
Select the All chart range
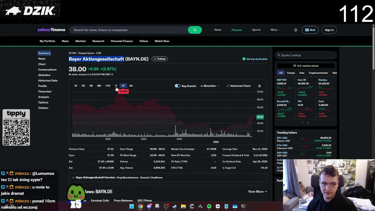coord(131,86)
